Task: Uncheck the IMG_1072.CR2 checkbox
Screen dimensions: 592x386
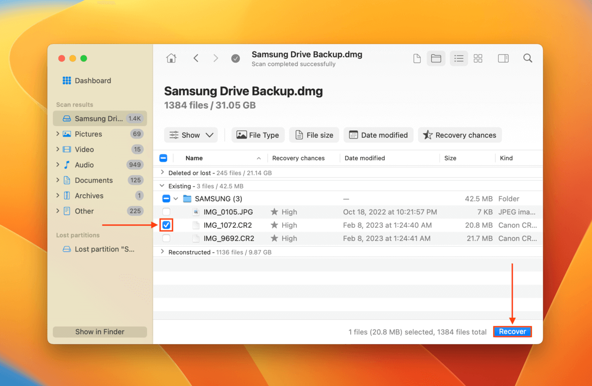Action: [x=166, y=225]
